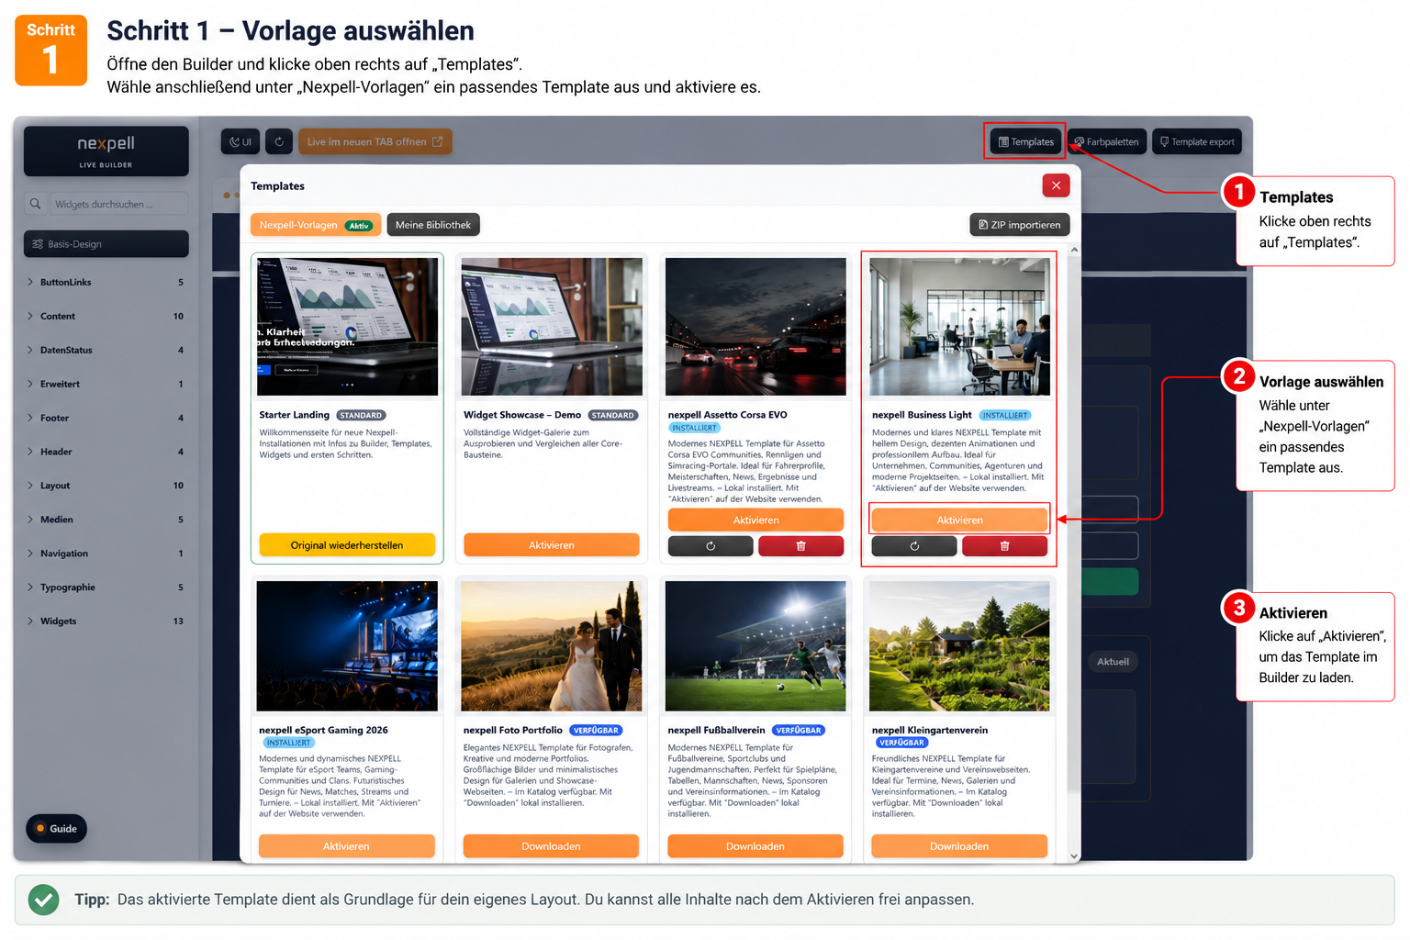Viewport: 1410px width, 940px height.
Task: Download nexpell Foto Portfolio template
Action: (551, 846)
